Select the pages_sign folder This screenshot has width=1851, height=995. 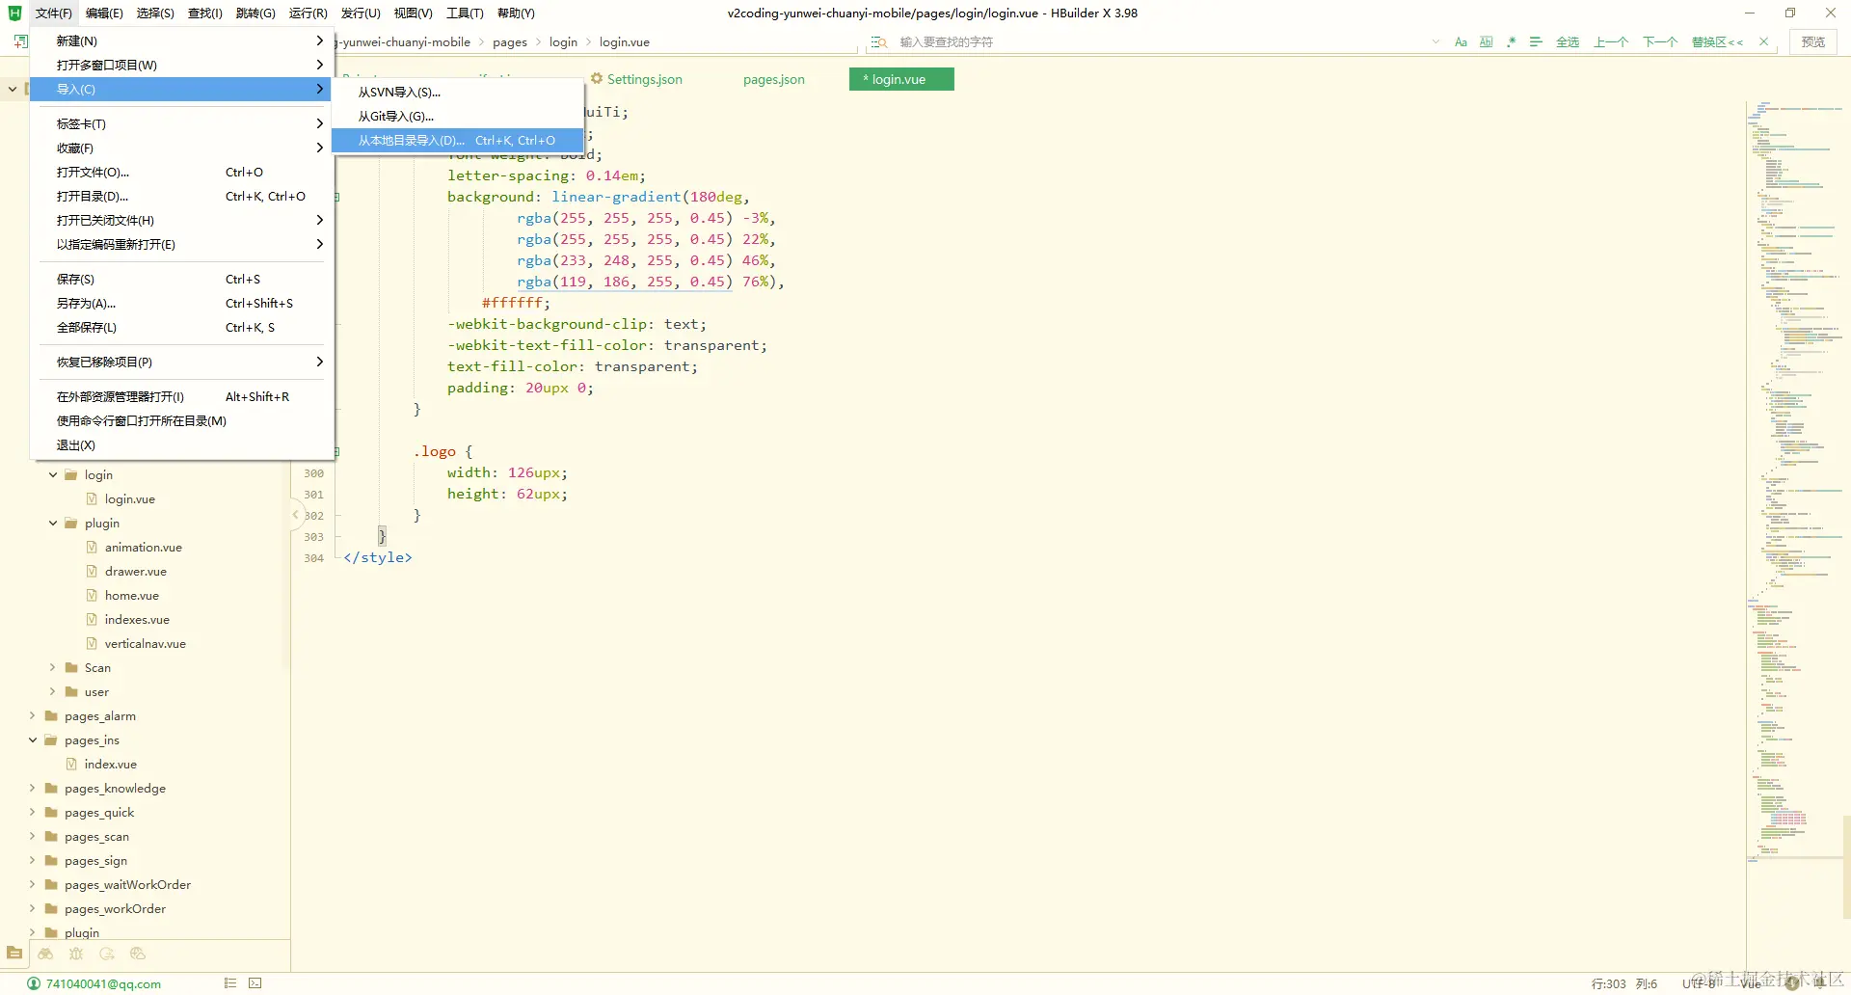point(95,861)
